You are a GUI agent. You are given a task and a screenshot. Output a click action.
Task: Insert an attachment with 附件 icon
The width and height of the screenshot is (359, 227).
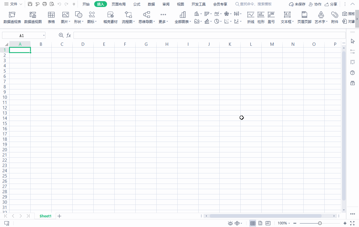click(x=335, y=17)
